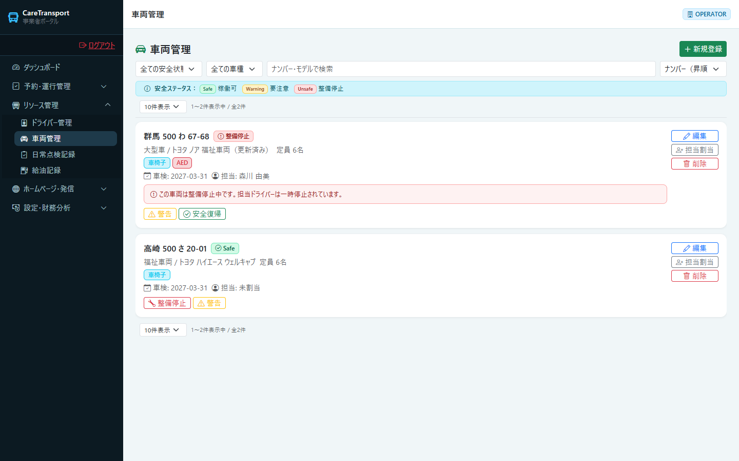Click the info icon beside 安全ステータス
The image size is (739, 461).
pos(147,89)
